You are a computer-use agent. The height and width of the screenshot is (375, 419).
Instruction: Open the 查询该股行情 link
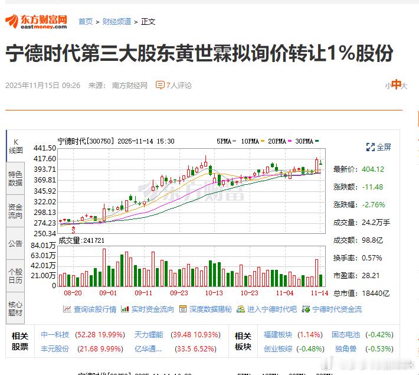(x=95, y=309)
